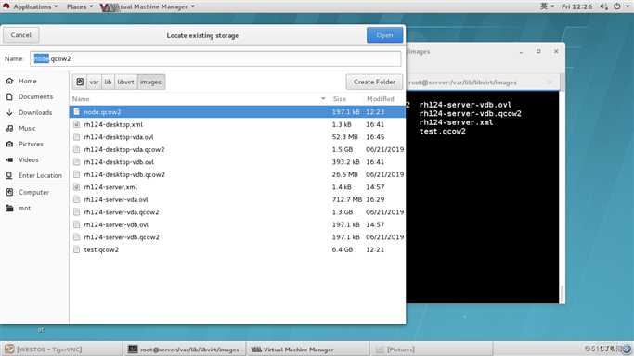Image resolution: width=634 pixels, height=356 pixels.
Task: Click the Fri 12:26 clock
Action: (x=577, y=6)
